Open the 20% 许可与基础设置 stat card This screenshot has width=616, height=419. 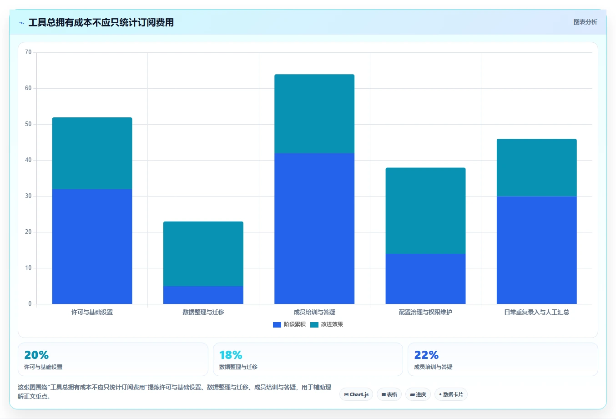[x=113, y=359]
